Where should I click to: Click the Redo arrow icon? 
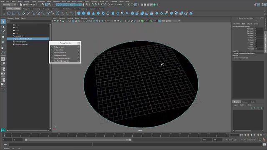coord(34,5)
